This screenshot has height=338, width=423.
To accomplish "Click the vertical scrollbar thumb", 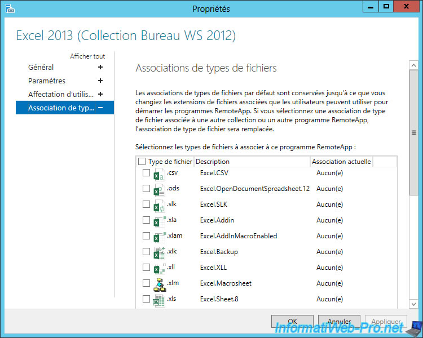I will 413,132.
